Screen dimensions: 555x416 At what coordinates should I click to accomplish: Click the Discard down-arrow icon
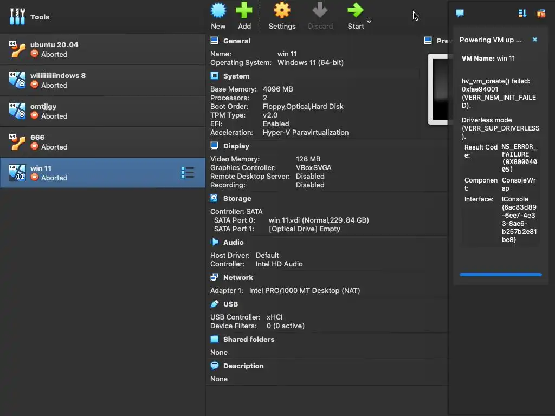click(x=320, y=10)
